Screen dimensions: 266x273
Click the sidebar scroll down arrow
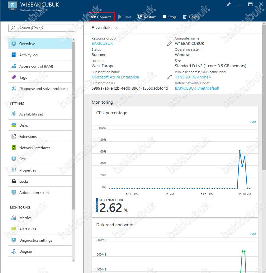(x=74, y=260)
